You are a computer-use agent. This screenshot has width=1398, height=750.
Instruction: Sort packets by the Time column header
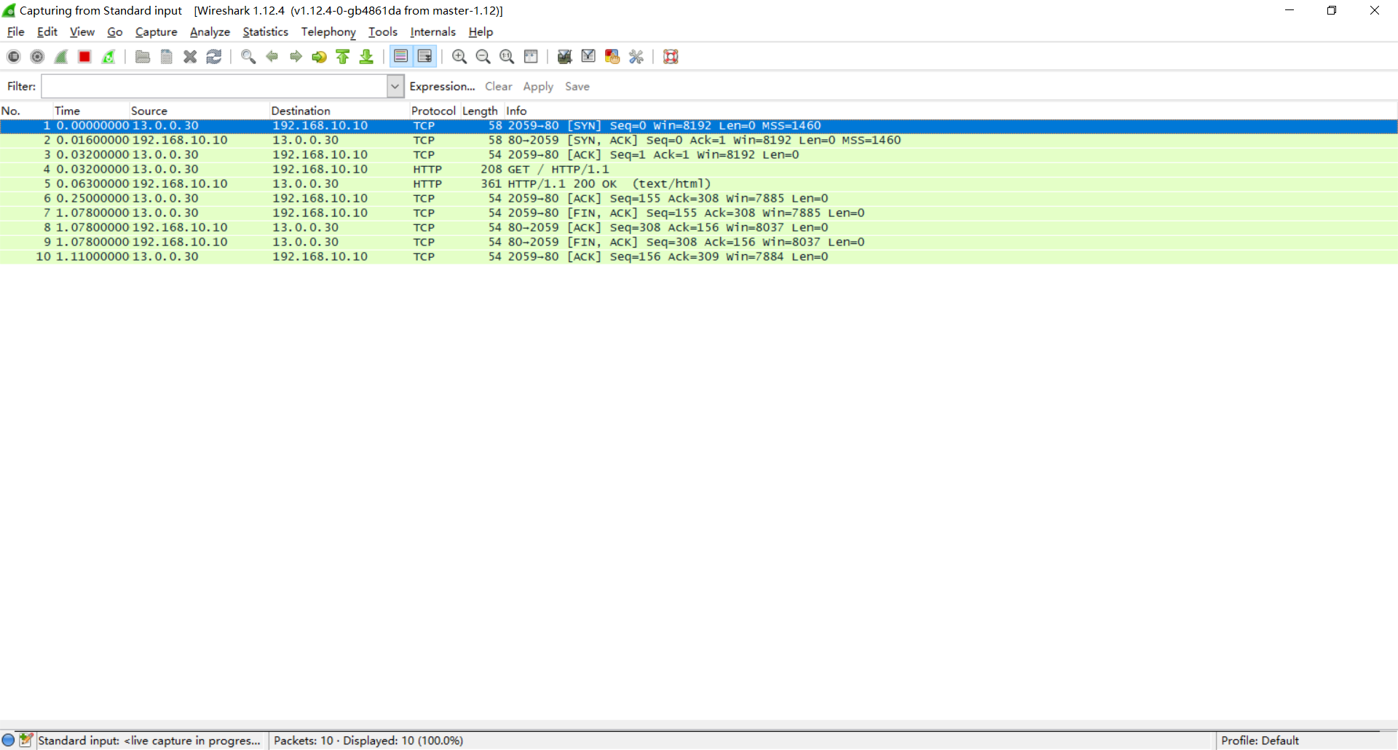click(x=92, y=111)
